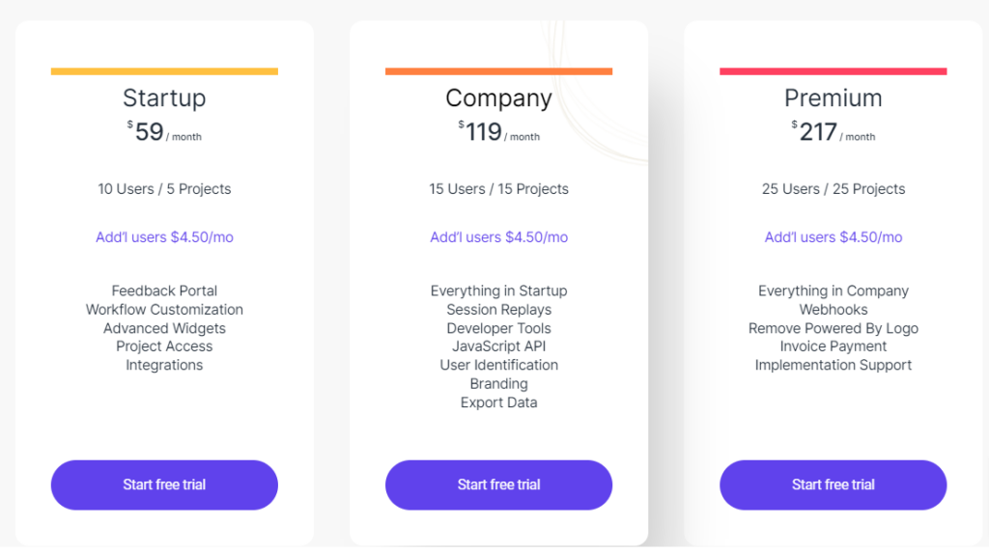Select the Premium plan heading
989x553 pixels.
833,98
